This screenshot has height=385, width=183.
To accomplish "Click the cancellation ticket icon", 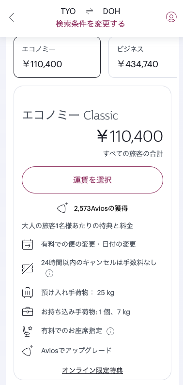I will pyautogui.click(x=28, y=268).
